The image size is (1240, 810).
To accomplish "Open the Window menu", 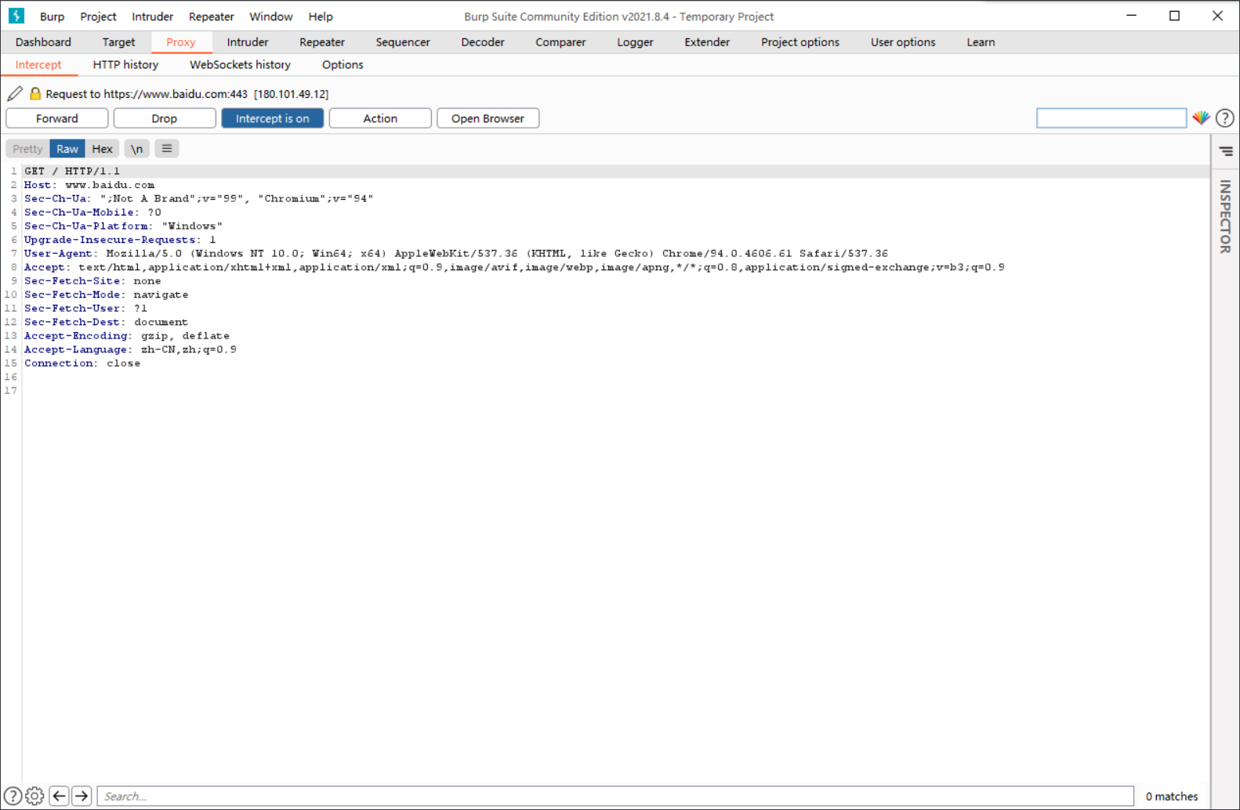I will (x=270, y=16).
